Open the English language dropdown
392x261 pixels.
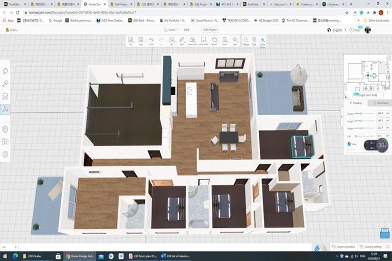(338, 30)
